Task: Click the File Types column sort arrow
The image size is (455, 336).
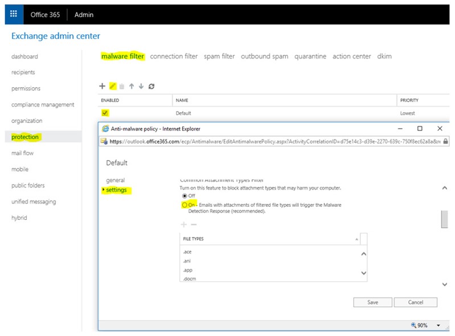Action: coord(357,239)
